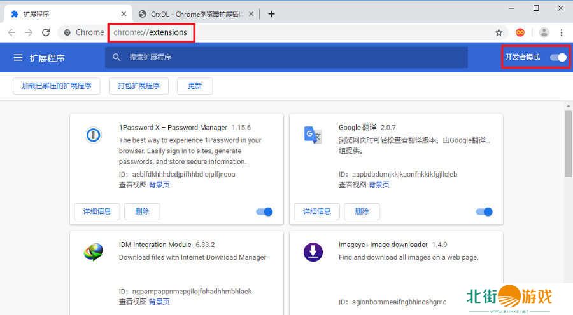
Task: Open the user profile avatar icon
Action: (544, 32)
